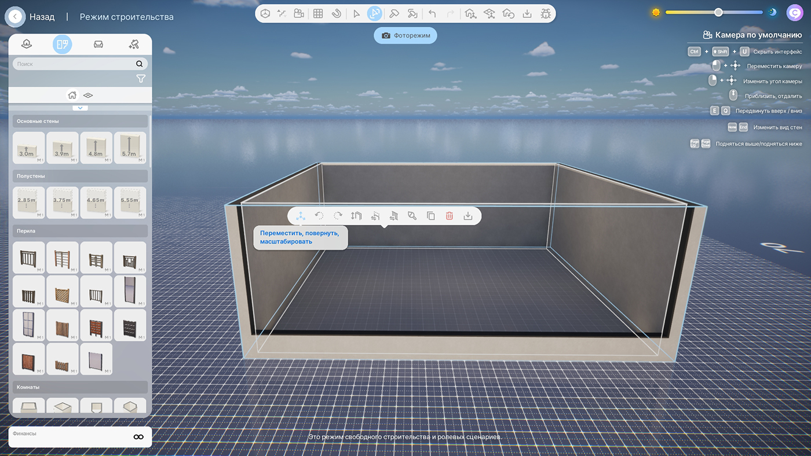Select the 3.9m main wall

(x=63, y=148)
